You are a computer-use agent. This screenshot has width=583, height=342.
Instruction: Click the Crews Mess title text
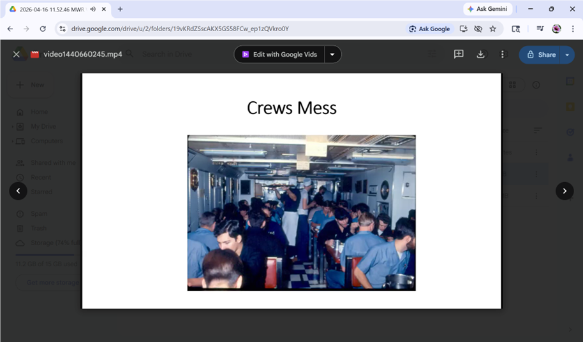tap(291, 108)
